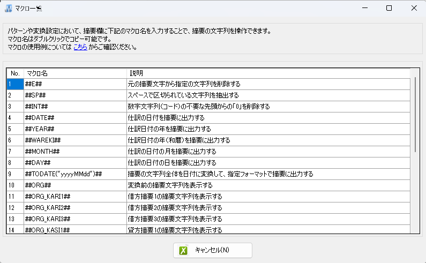426x263 pixels.
Task: Select the ##ORG_KARI1## macro name cell
Action: (x=75, y=197)
